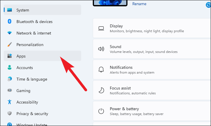Click the Personalization paintbrush icon

(10, 45)
